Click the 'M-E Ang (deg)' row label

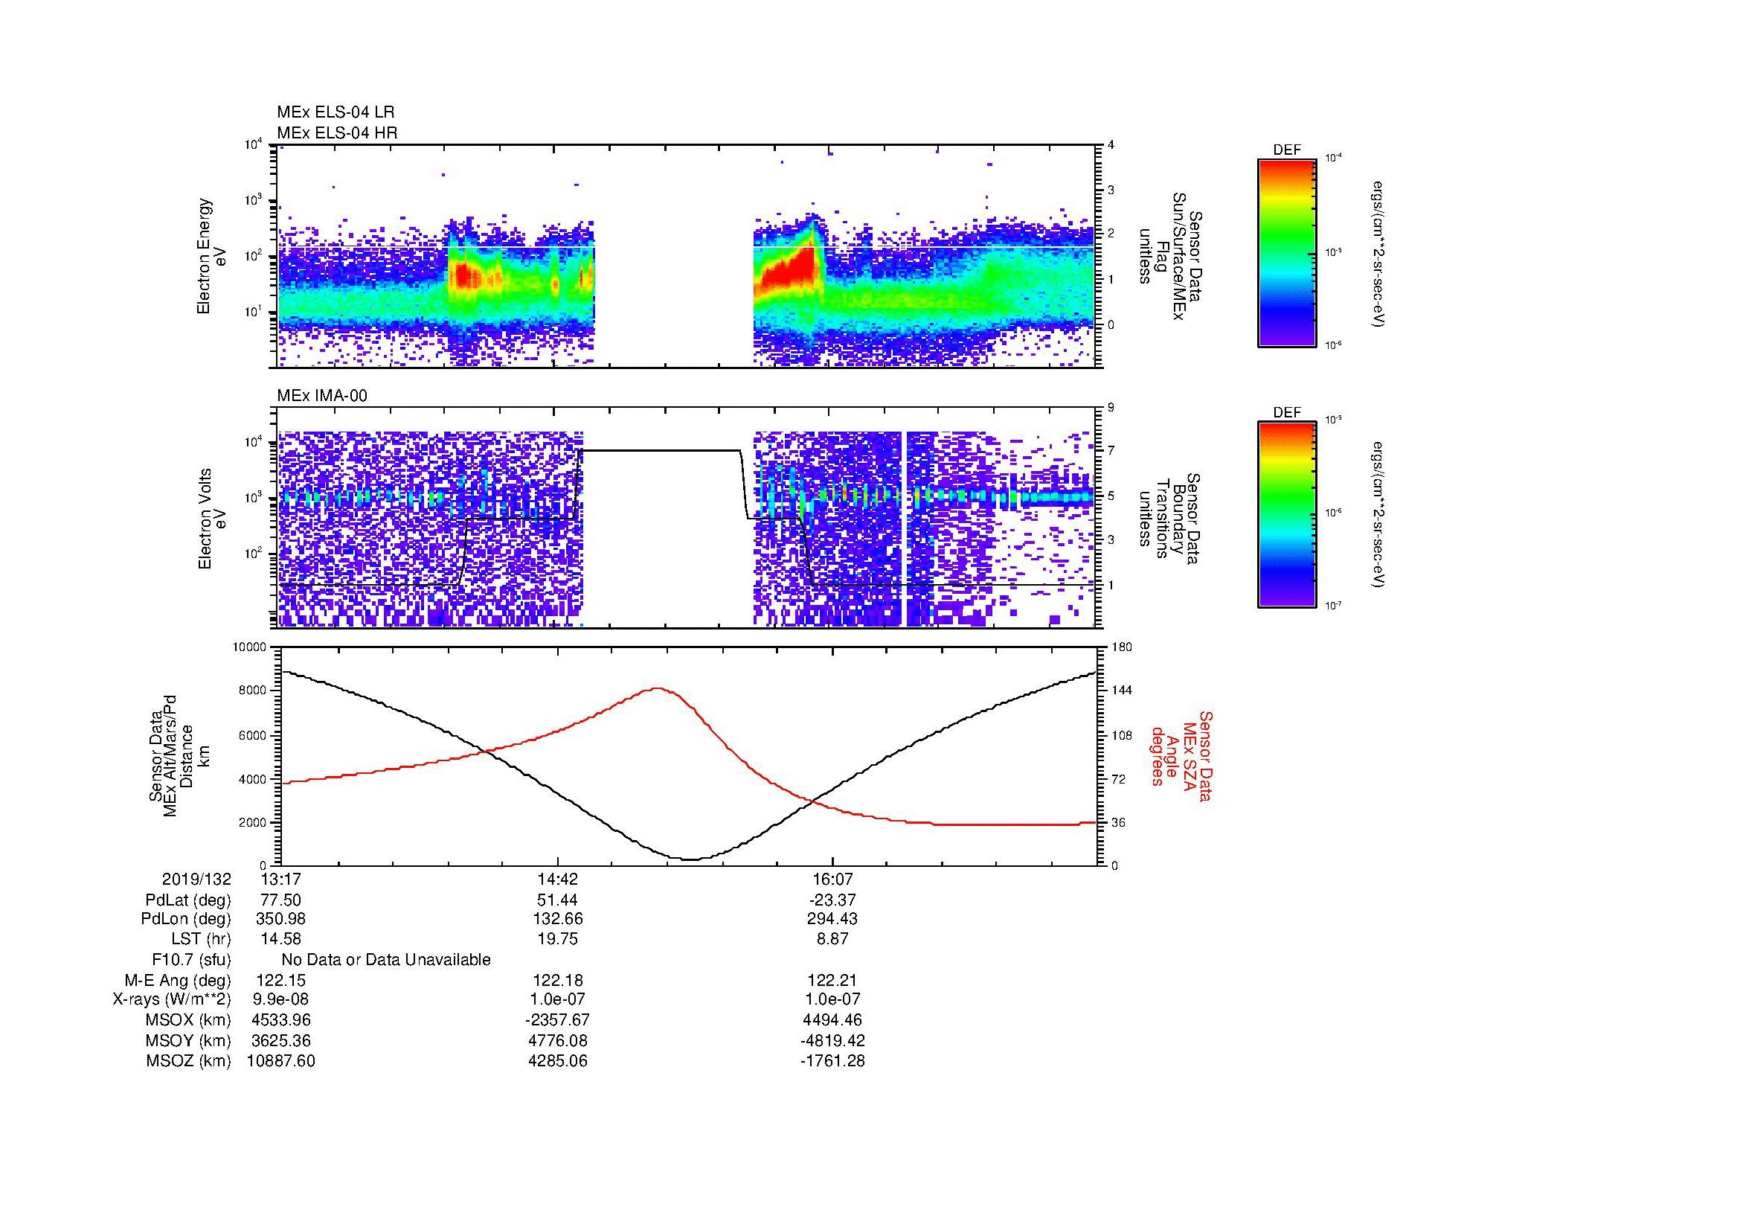(x=177, y=981)
